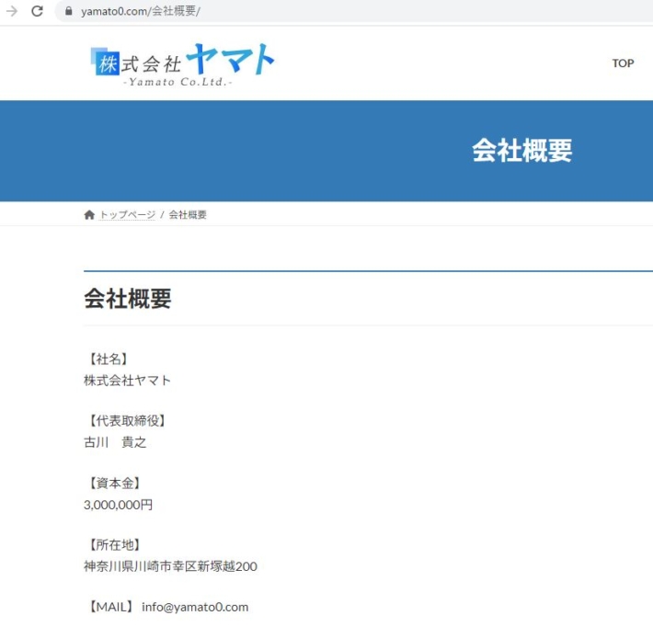Click the padlock site security icon
Screen dimensions: 653x627
point(69,11)
